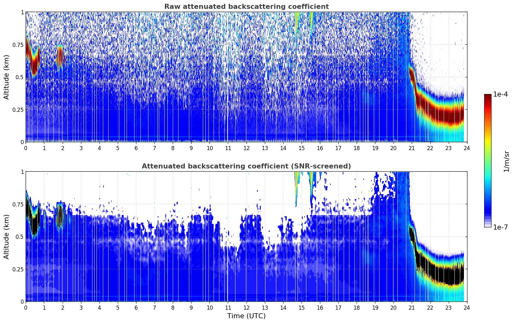Click the bottom plot's 'Altitude (km)' label
513x323 pixels.
7,237
